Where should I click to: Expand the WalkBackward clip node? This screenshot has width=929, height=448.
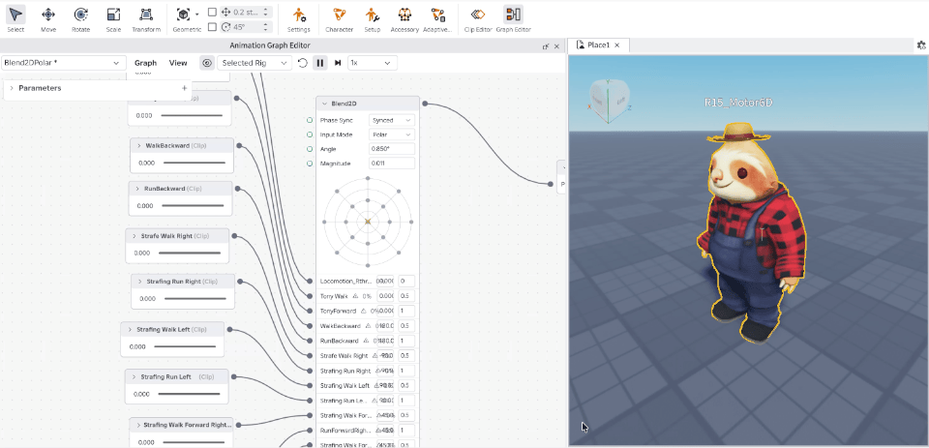coord(139,145)
